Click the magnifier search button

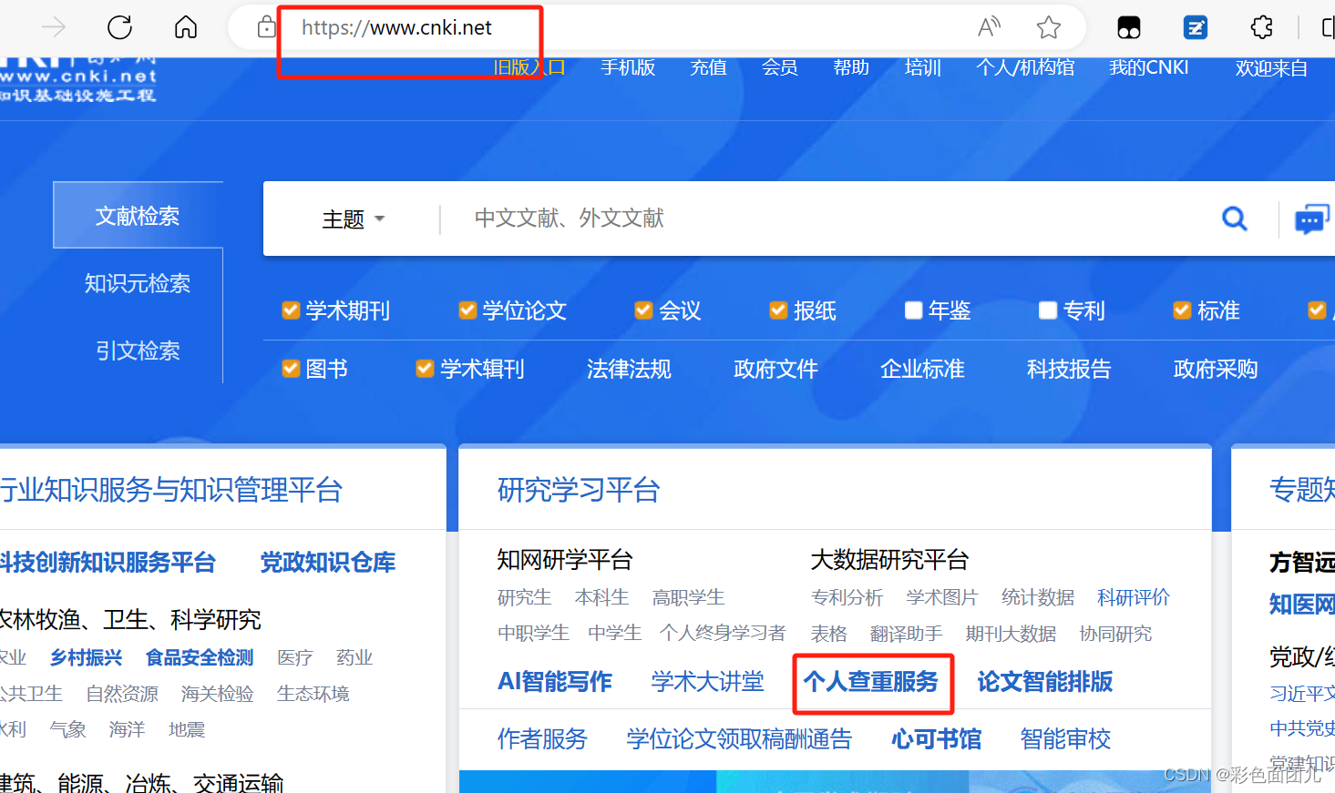coord(1235,219)
